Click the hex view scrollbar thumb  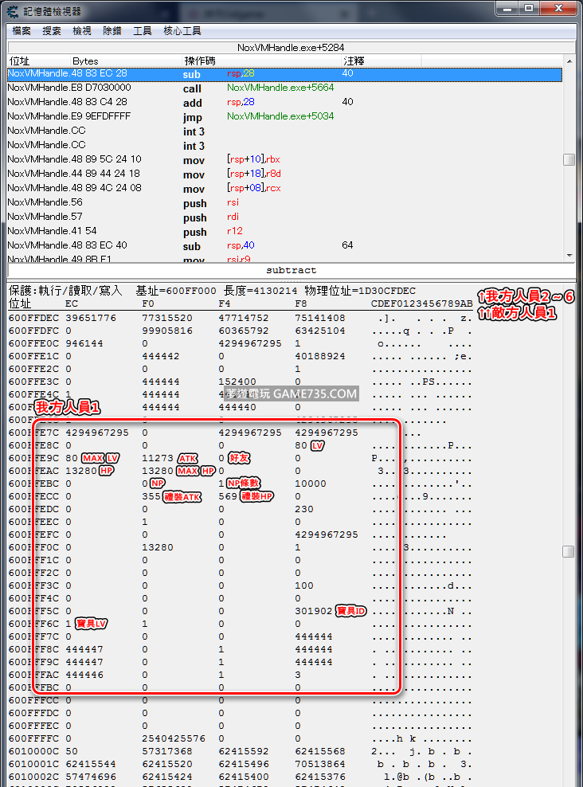(569, 551)
